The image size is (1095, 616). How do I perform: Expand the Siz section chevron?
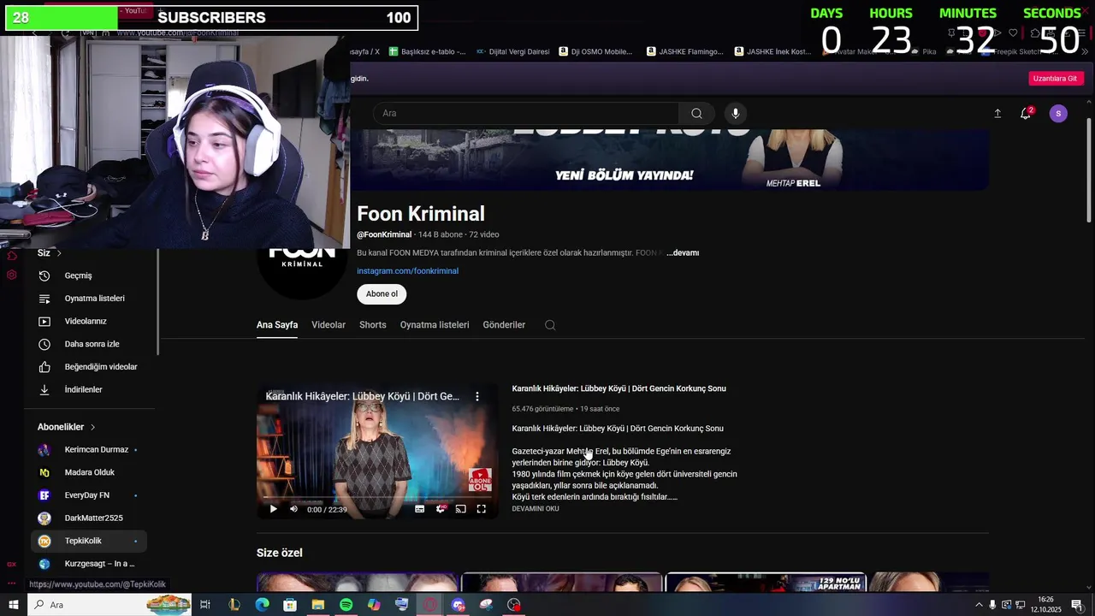coord(59,253)
